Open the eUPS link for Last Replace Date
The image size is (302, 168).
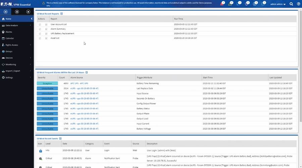pos(85,88)
